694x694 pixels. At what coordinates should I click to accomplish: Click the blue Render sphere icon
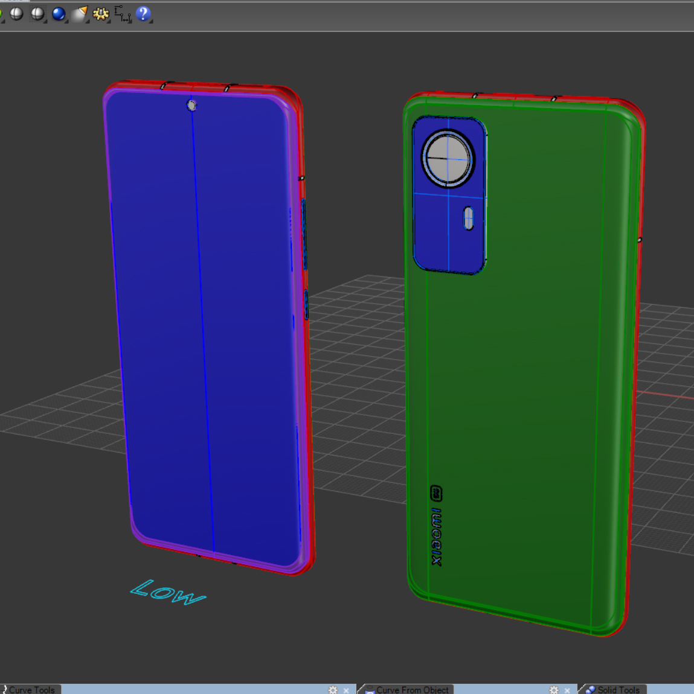(x=59, y=13)
